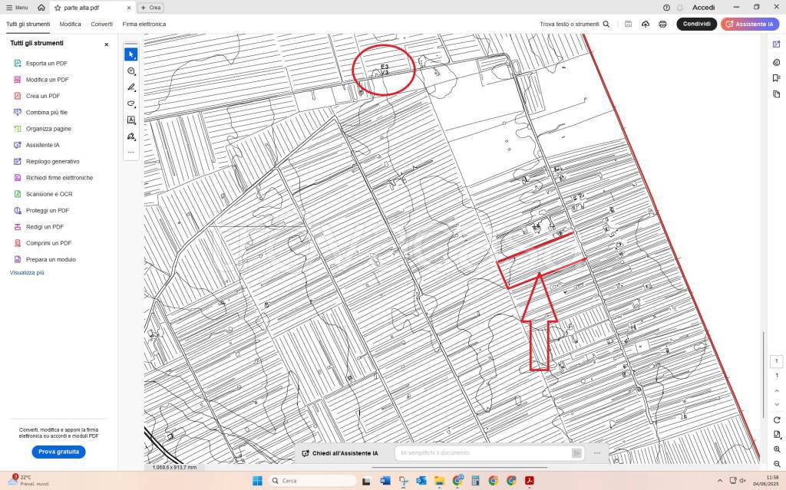Image resolution: width=786 pixels, height=490 pixels.
Task: Go to the previous page arrow
Action: coord(777,390)
